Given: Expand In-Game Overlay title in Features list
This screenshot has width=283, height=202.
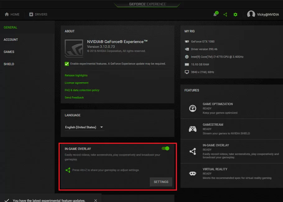Looking at the screenshot, I should (x=216, y=145).
